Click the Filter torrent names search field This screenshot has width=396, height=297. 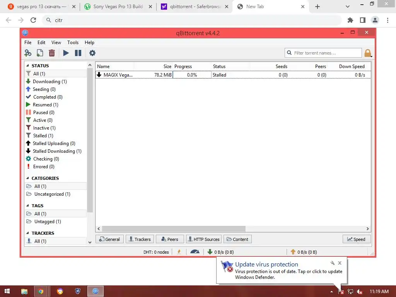[323, 53]
